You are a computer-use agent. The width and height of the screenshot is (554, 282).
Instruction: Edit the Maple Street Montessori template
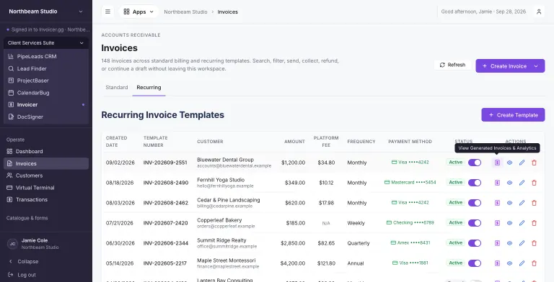click(x=522, y=263)
